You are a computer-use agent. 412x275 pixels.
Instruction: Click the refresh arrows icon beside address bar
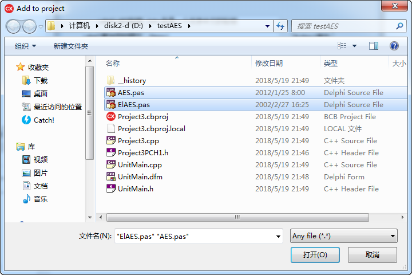coord(280,26)
